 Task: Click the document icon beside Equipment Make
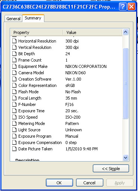tap(15, 66)
